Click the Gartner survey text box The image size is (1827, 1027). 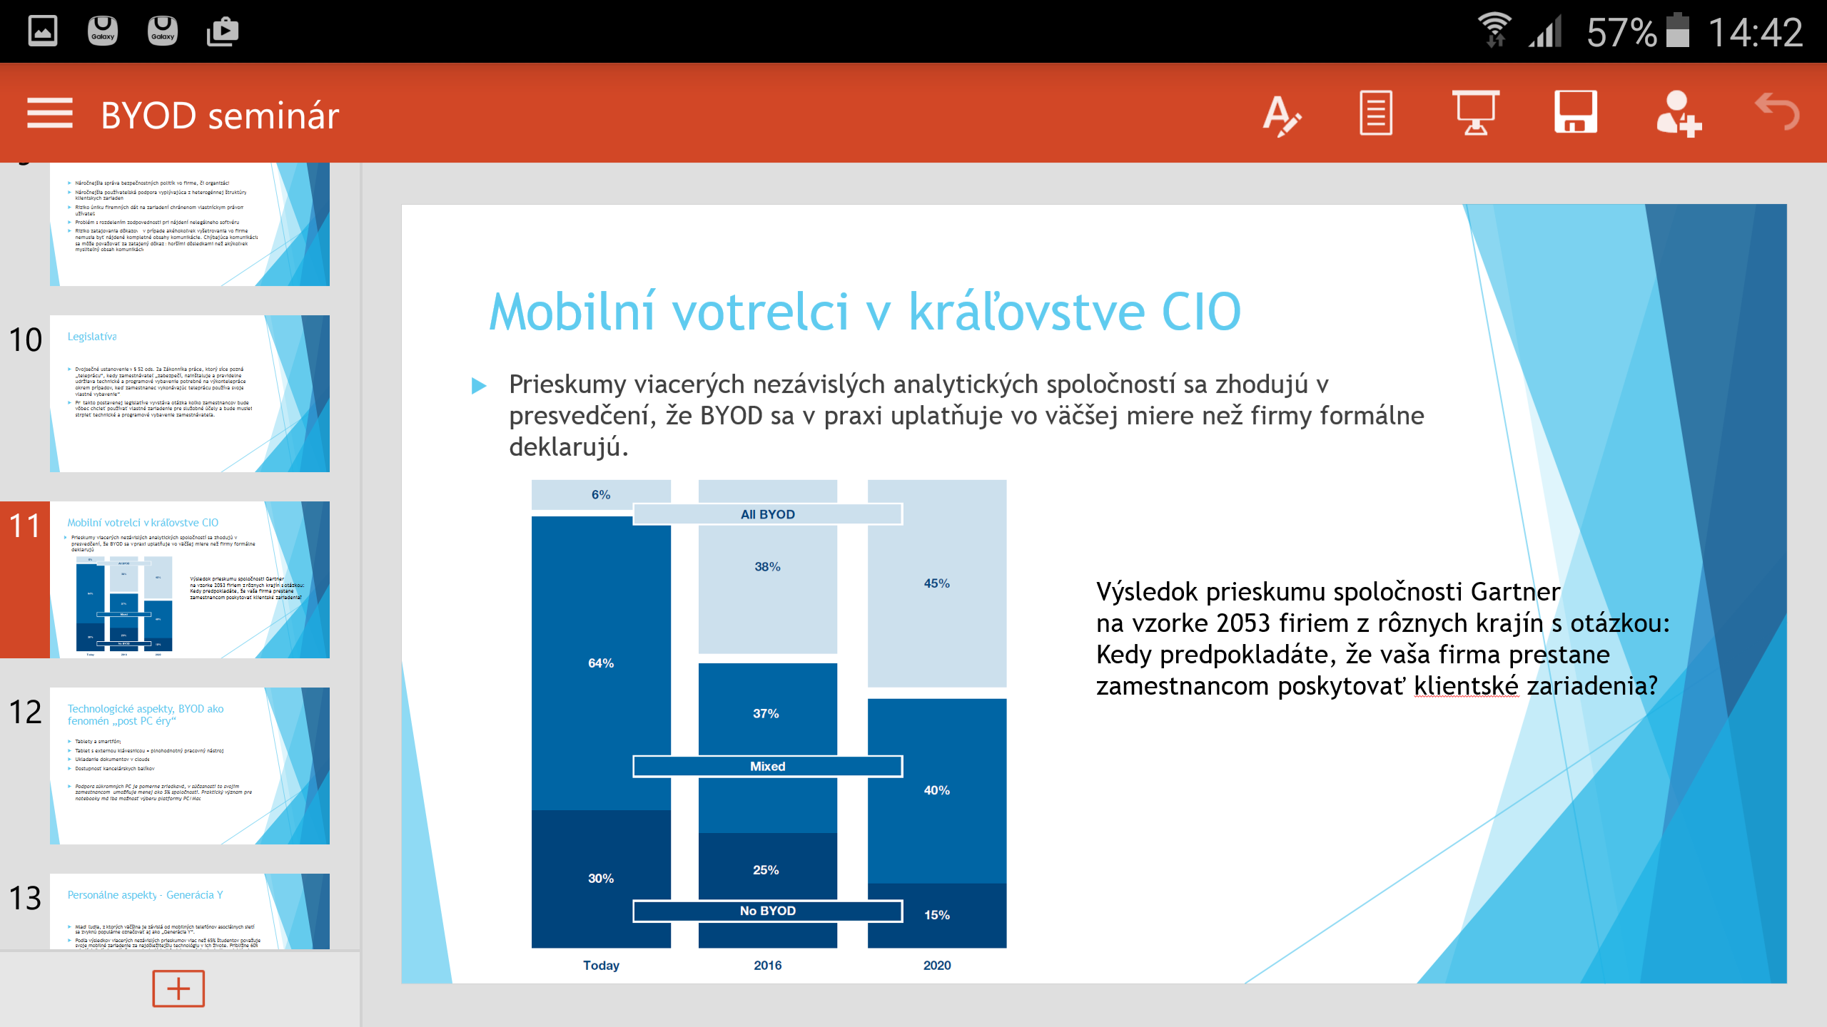[x=1382, y=638]
